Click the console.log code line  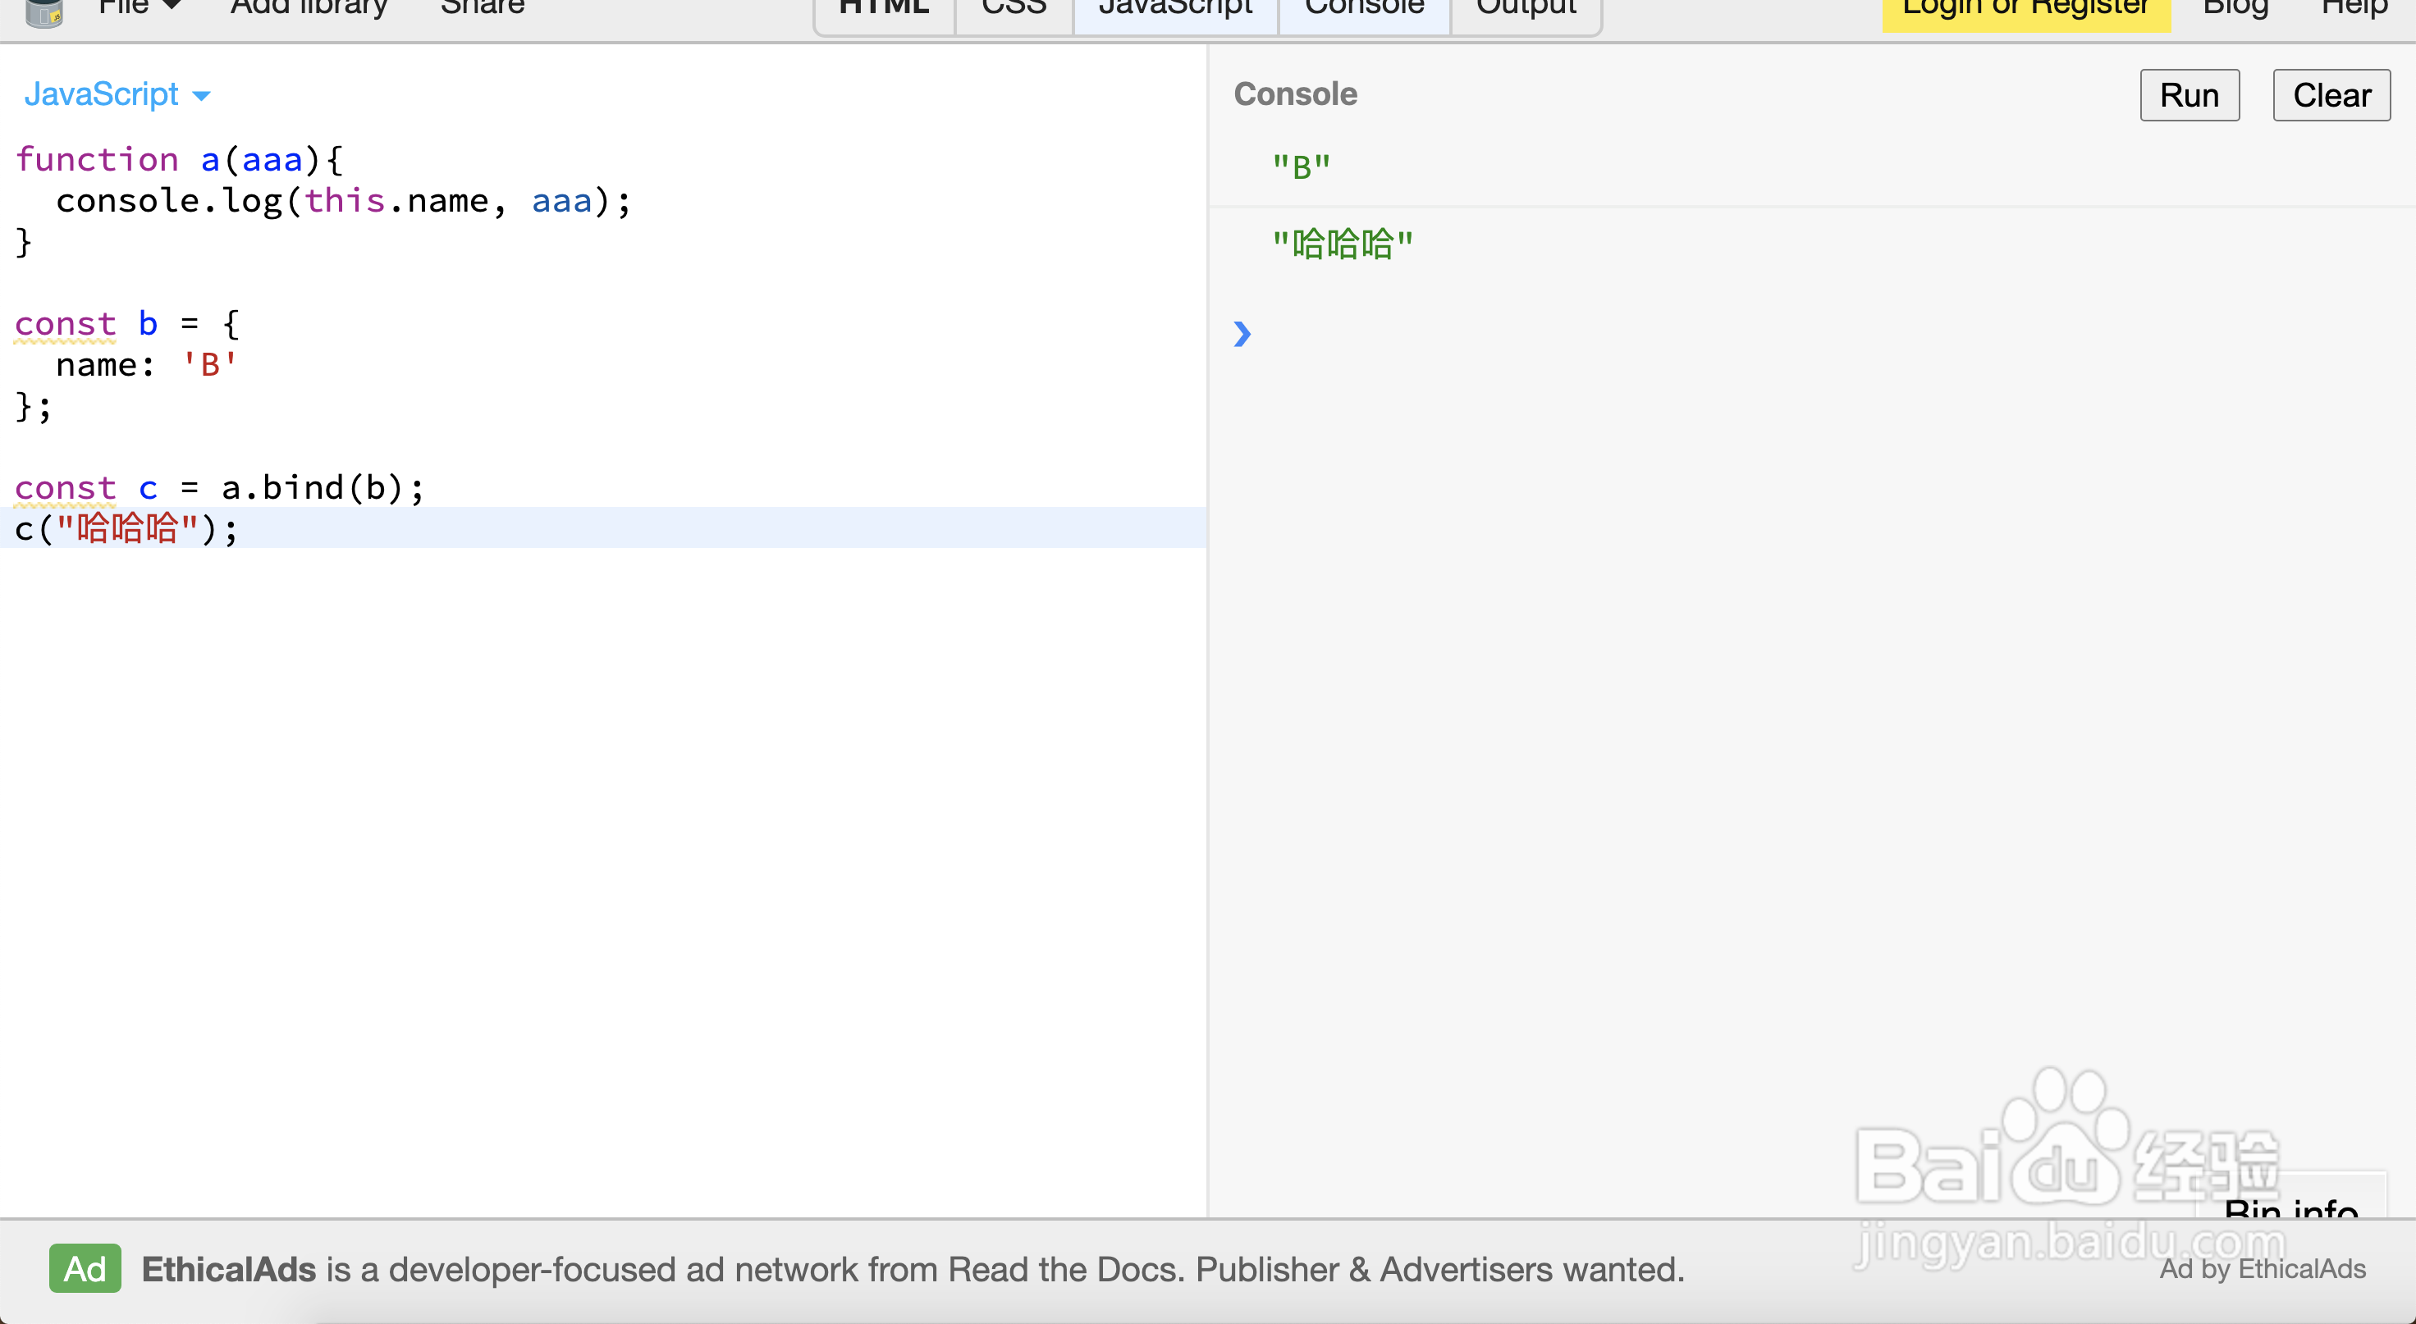[x=343, y=201]
